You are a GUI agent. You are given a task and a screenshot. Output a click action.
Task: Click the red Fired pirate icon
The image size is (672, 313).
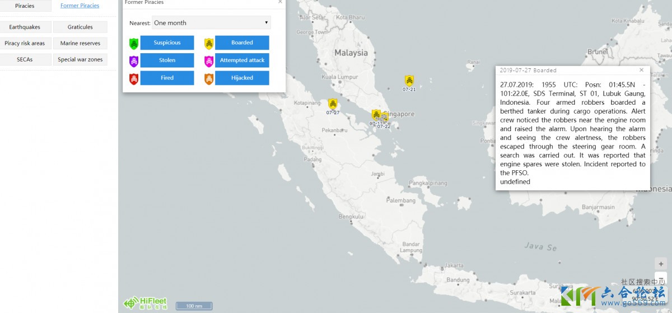click(134, 78)
